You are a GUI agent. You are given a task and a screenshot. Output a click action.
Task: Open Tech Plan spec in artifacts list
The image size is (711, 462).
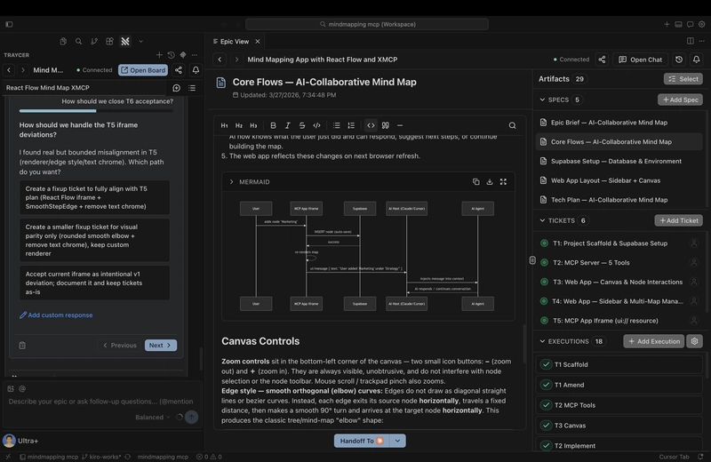(609, 200)
